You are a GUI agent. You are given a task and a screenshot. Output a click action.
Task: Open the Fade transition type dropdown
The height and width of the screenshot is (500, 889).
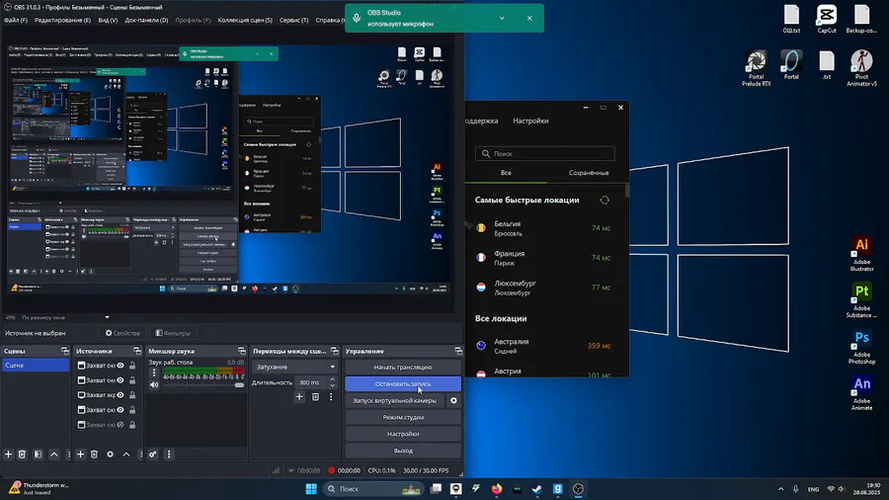294,367
